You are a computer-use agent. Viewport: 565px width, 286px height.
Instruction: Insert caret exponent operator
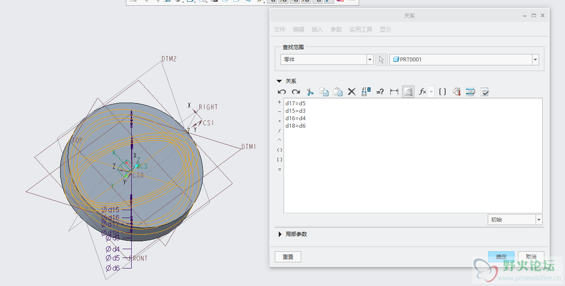coord(280,140)
